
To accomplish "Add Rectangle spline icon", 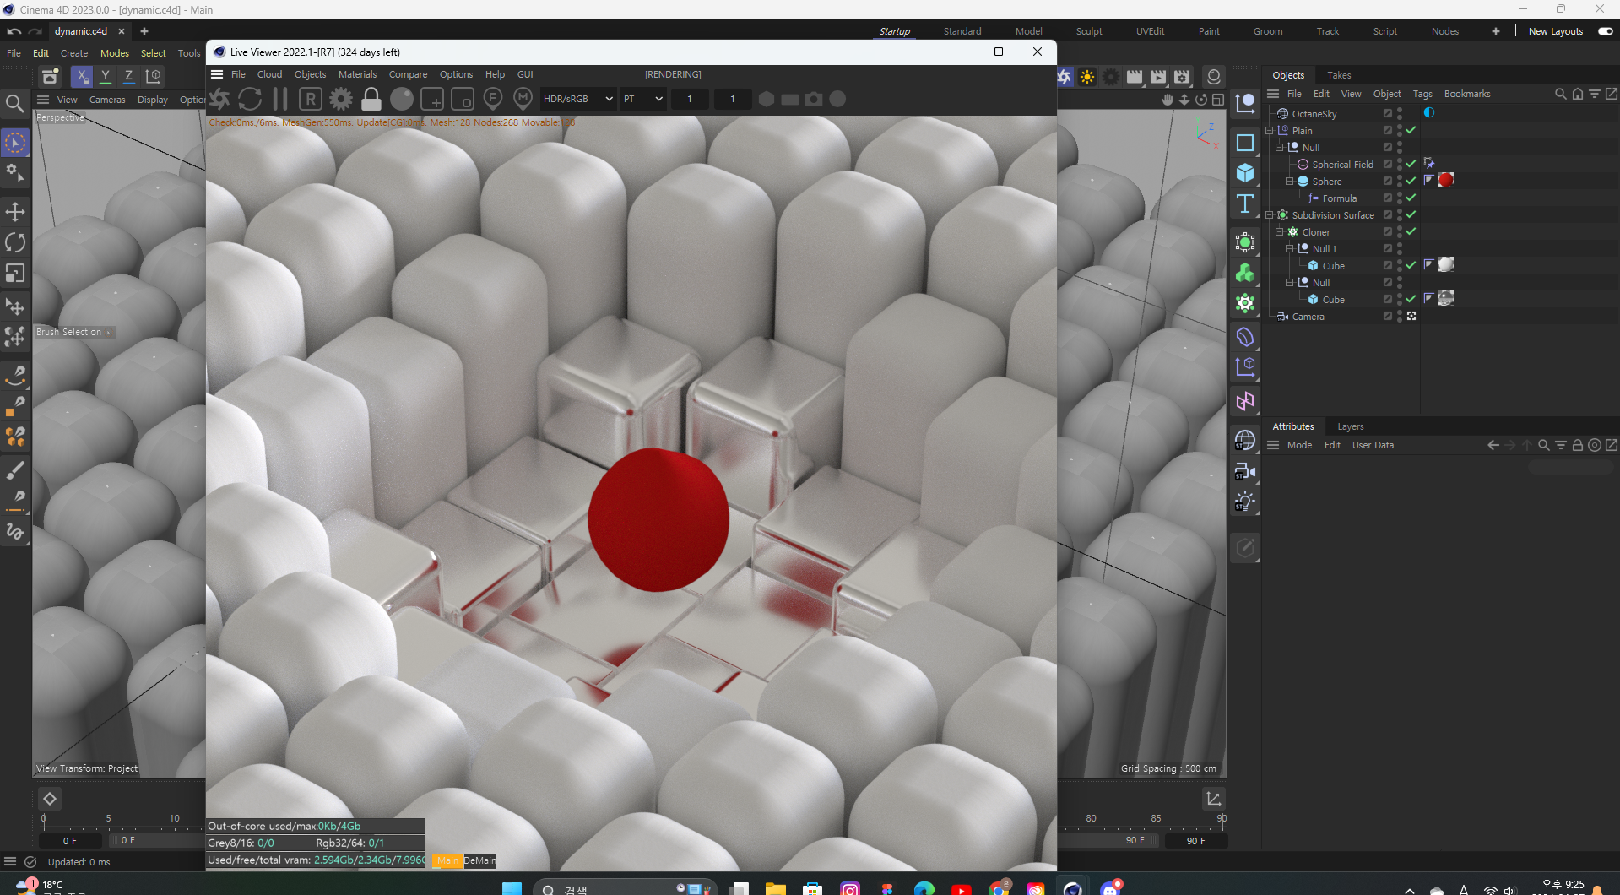I will point(1245,143).
